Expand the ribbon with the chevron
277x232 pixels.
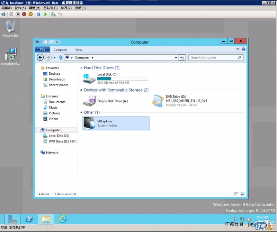[x=238, y=49]
